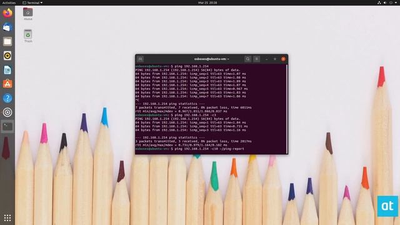Click the '3 packets transmitted' line

[193, 141]
